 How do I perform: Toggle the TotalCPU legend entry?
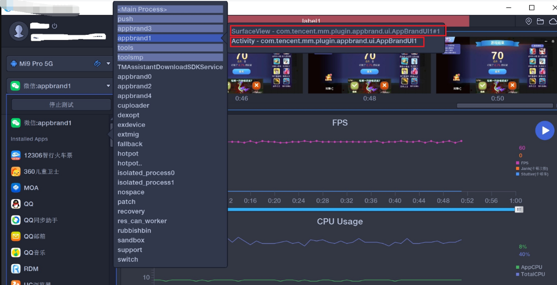coord(530,274)
